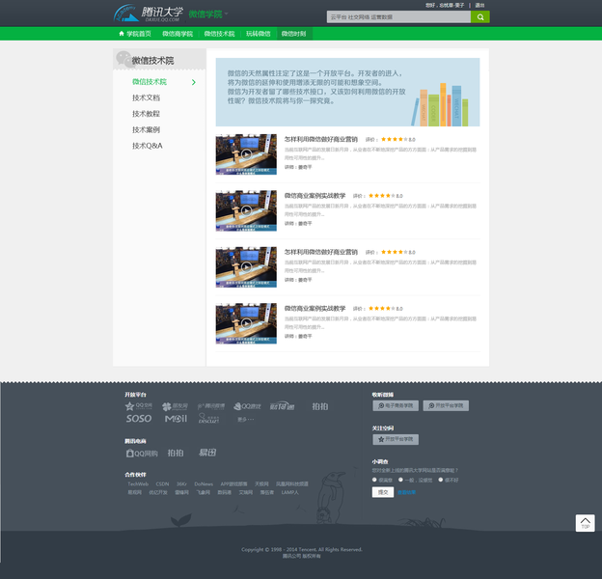Image resolution: width=602 pixels, height=579 pixels.
Task: Expand 更多… in the open platform list
Action: pos(245,419)
